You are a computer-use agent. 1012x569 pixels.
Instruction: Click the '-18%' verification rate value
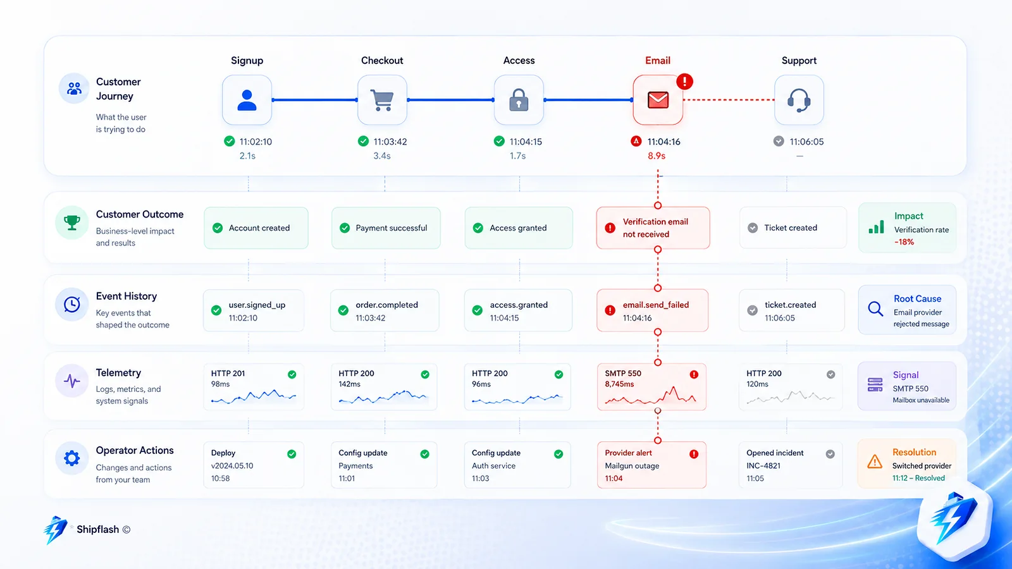point(904,242)
